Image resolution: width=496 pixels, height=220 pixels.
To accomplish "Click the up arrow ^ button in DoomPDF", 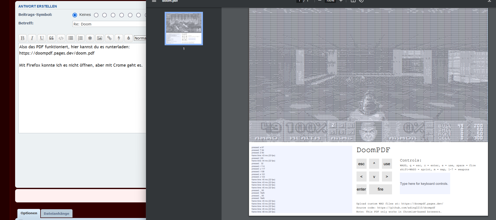I will [x=374, y=164].
